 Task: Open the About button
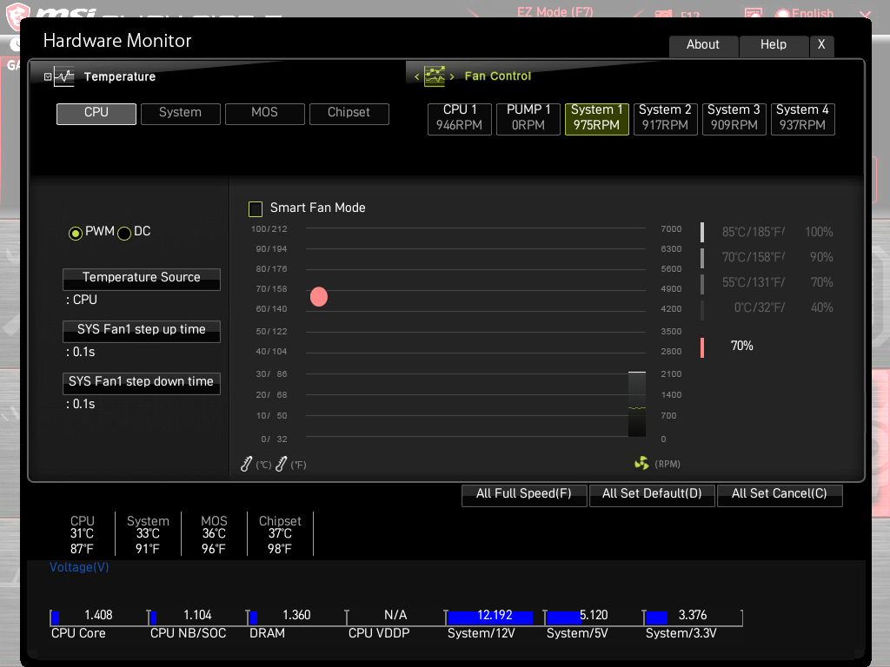tap(703, 45)
